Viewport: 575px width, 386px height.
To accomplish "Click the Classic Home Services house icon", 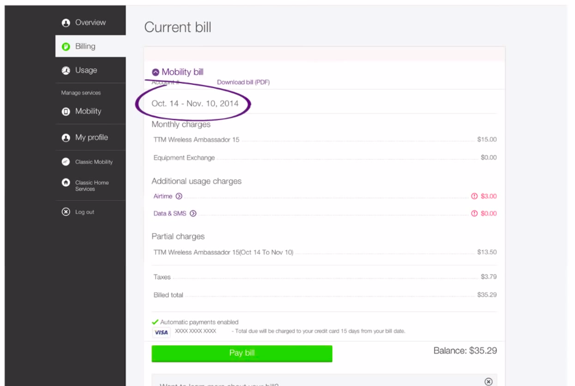I will tap(66, 183).
